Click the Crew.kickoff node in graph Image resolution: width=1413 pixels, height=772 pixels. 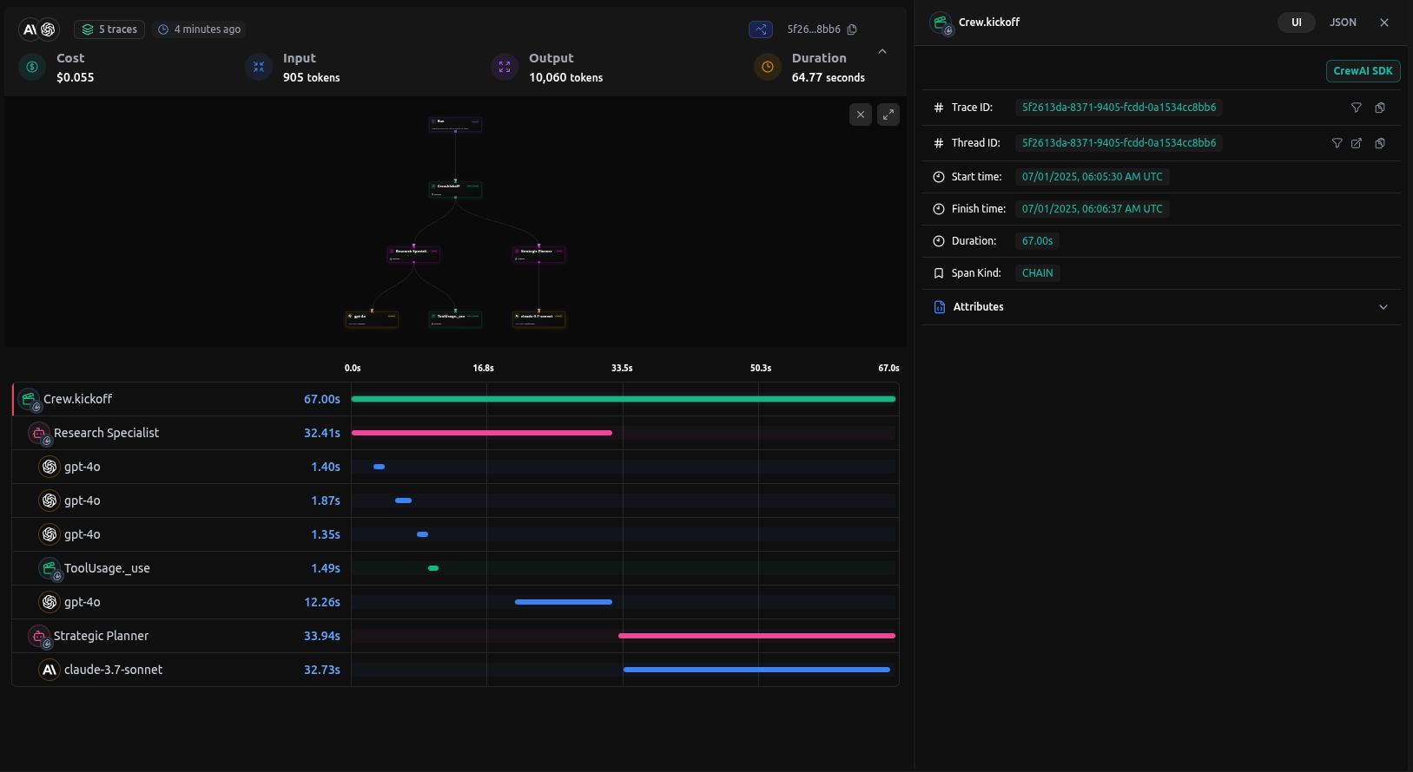click(x=455, y=188)
